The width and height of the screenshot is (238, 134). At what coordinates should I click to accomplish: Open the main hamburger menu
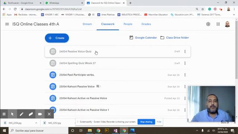(7, 24)
